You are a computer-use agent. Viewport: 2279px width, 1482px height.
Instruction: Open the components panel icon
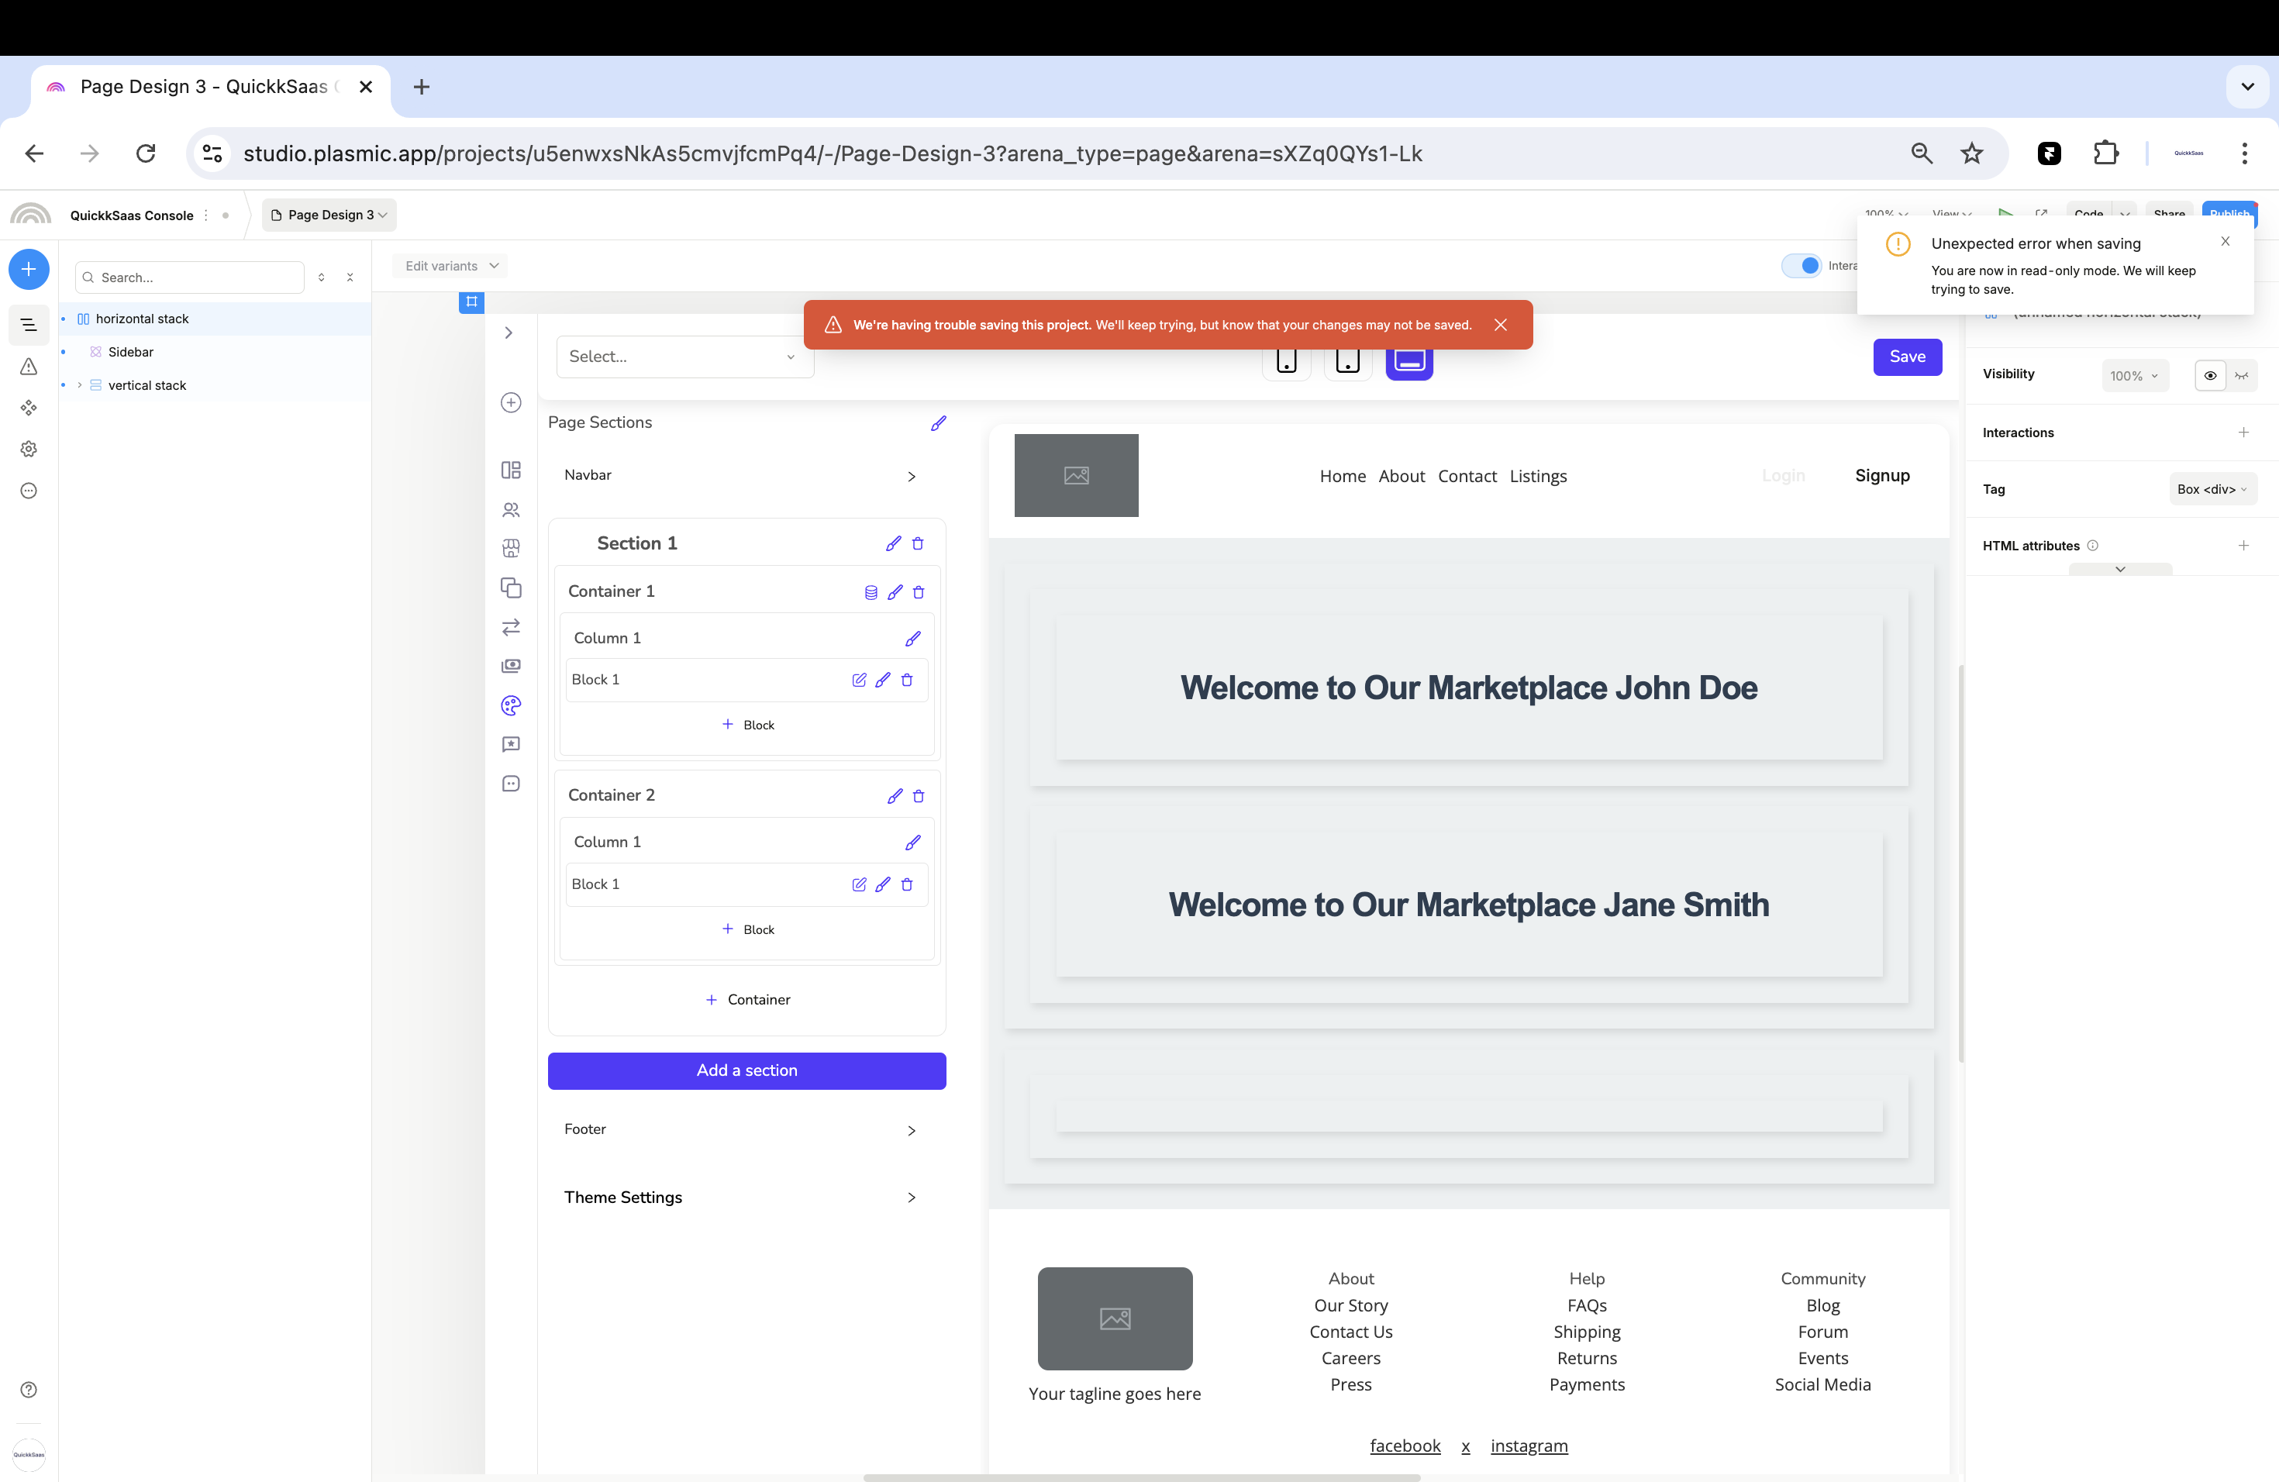29,408
